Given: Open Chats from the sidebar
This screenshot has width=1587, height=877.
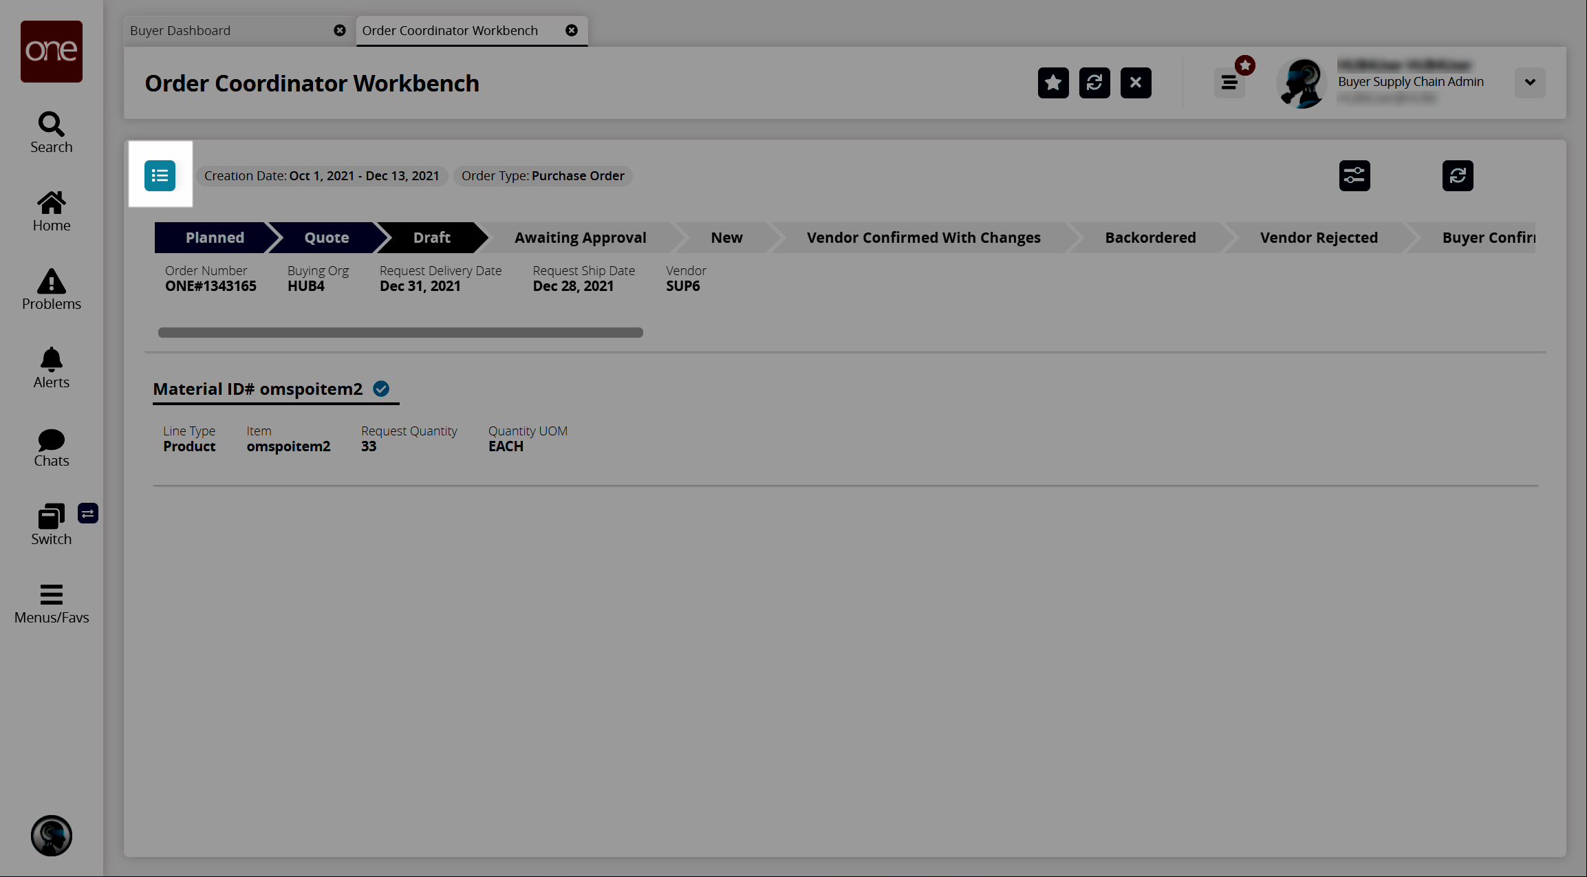Looking at the screenshot, I should coord(52,447).
